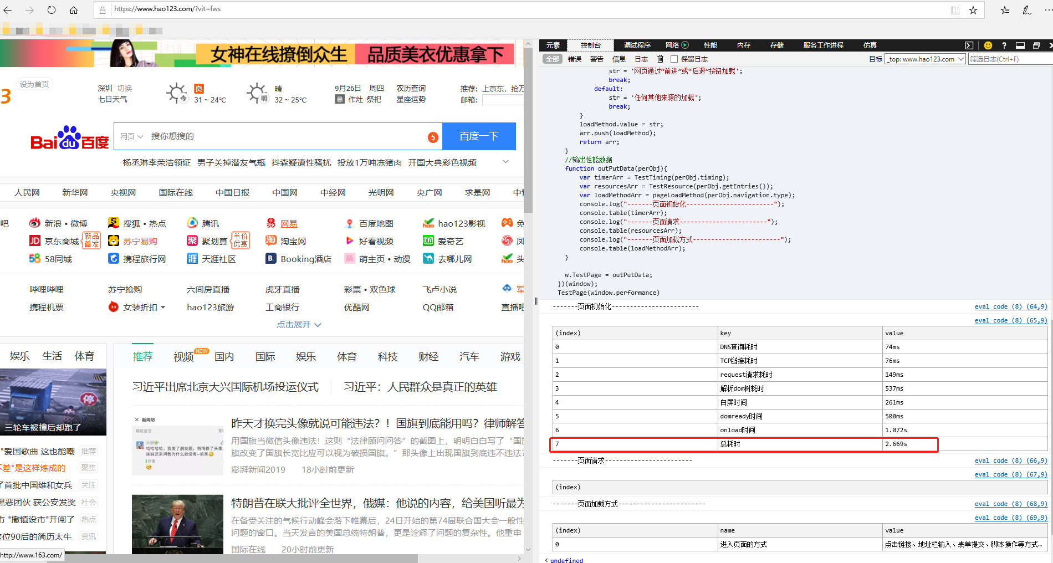This screenshot has height=563, width=1053.
Task: Open web notes pen icon
Action: pyautogui.click(x=1026, y=10)
